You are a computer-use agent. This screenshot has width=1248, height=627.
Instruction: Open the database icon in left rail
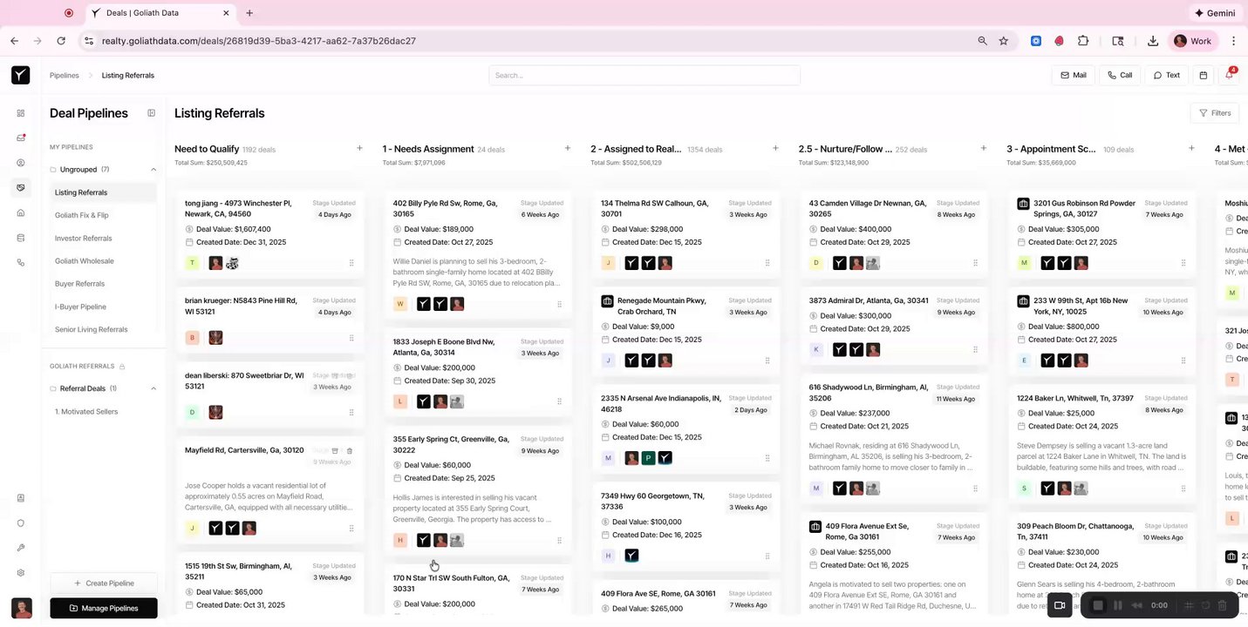(21, 238)
